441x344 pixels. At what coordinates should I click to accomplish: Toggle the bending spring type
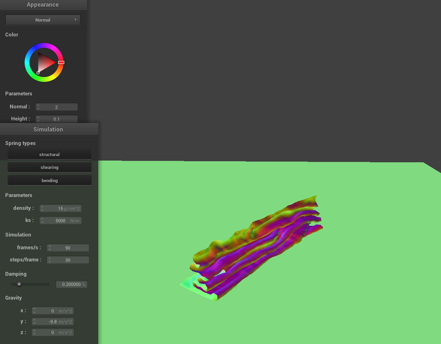pos(49,180)
